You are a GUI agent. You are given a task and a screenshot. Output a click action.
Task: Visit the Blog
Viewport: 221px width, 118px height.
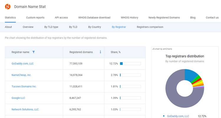[193, 17]
